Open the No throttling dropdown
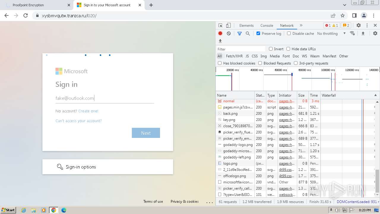 [331, 34]
